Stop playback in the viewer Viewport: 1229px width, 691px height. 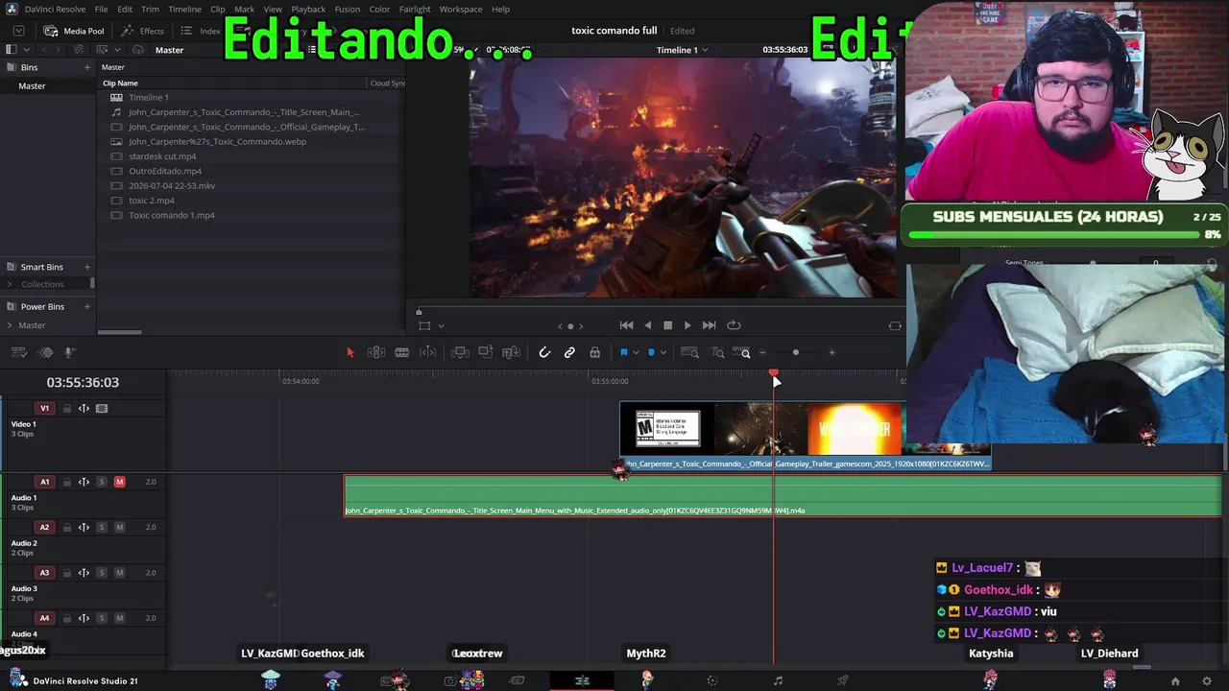click(668, 325)
